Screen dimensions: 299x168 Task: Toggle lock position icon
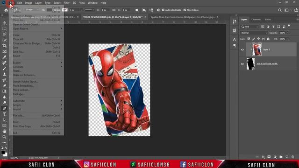point(258,39)
